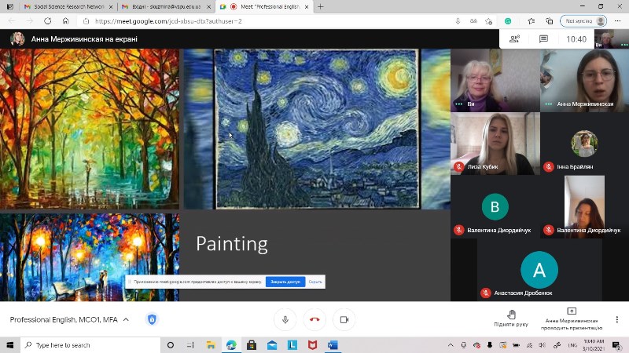Select Інна Брайлян participant tile
The height and width of the screenshot is (353, 629).
coord(584,144)
